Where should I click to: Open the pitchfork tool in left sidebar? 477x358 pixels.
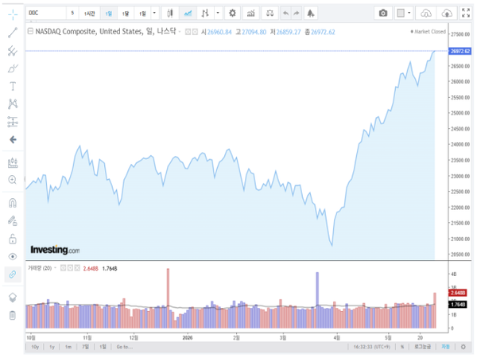13,51
